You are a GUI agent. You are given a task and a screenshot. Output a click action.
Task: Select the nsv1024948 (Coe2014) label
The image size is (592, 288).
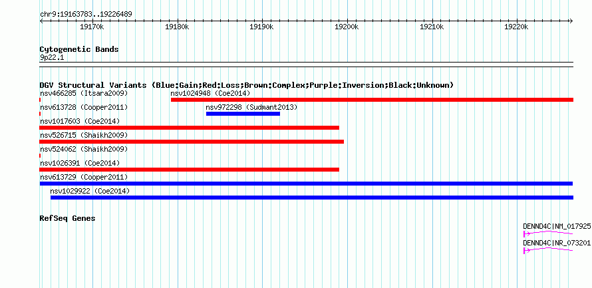(x=210, y=93)
